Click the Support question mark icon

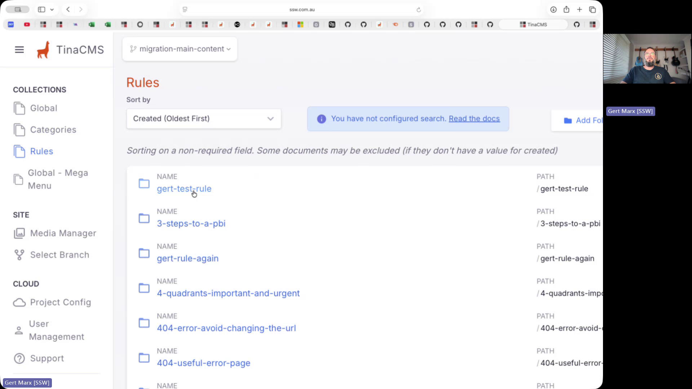coord(19,358)
